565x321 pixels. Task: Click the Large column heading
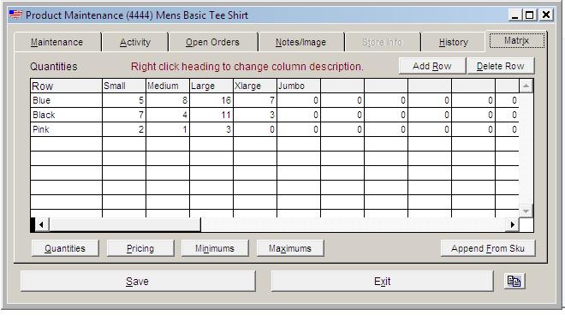tap(211, 86)
